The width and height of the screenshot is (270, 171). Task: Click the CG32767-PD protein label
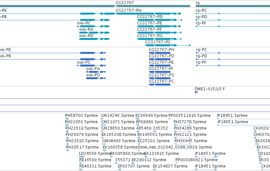click(x=161, y=56)
